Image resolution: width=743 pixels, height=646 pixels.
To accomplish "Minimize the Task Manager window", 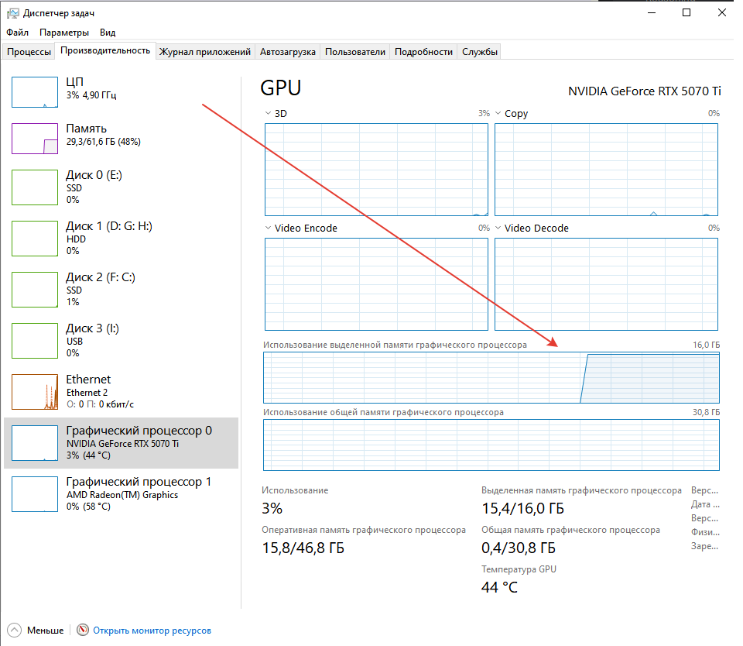I will [x=652, y=13].
